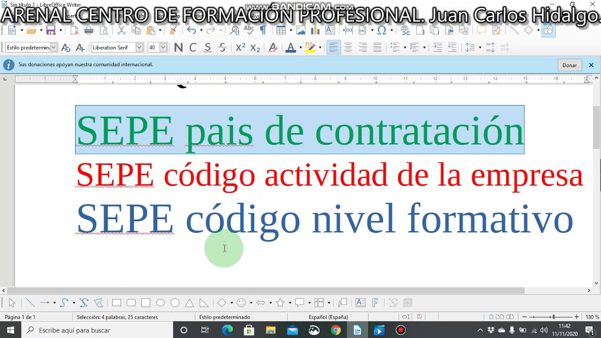Screen dimensions: 601x338
Task: Toggle bold (N) formatting
Action: click(x=178, y=47)
